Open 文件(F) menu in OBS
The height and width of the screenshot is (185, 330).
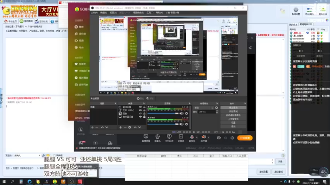(94, 13)
